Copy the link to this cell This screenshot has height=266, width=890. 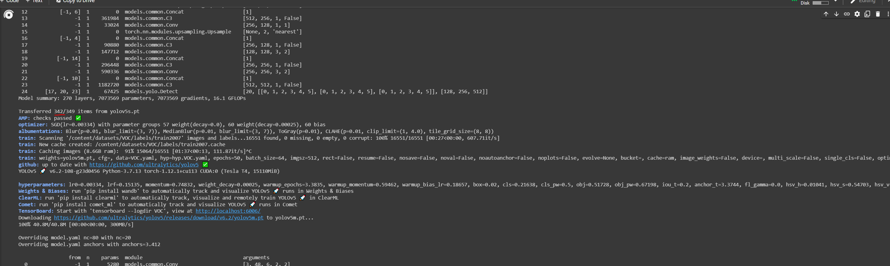tap(847, 14)
